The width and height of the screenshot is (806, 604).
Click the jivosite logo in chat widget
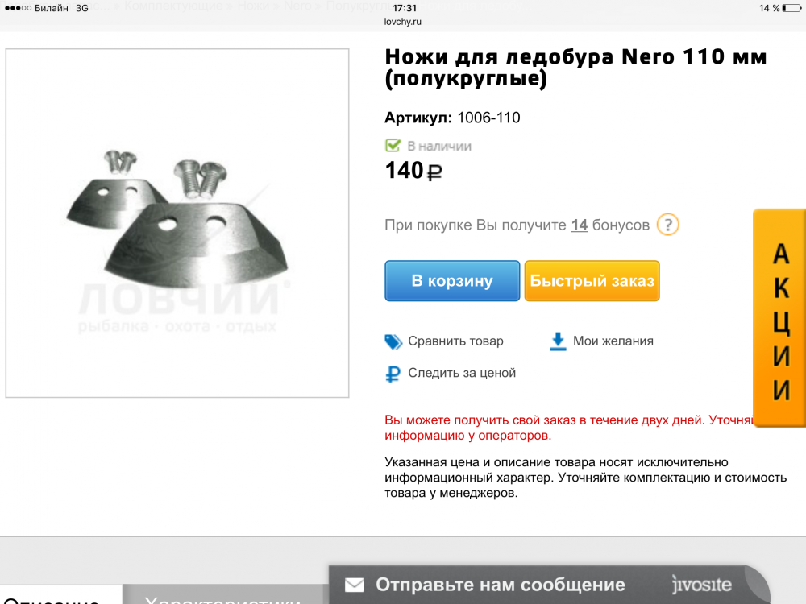(701, 585)
